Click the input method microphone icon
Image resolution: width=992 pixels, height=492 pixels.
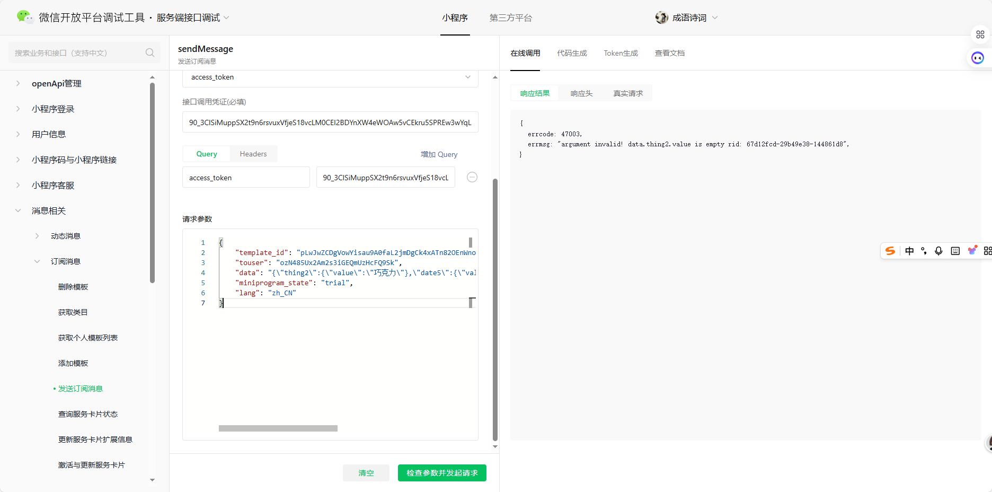click(x=938, y=251)
